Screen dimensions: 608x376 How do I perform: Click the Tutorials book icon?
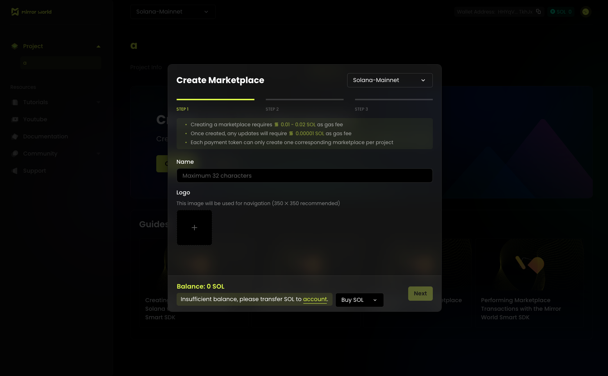[x=15, y=102]
